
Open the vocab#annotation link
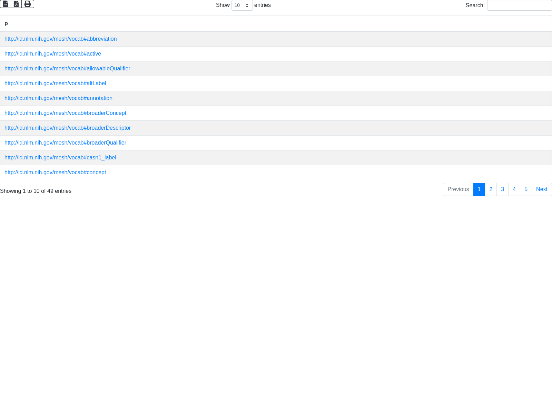(58, 98)
